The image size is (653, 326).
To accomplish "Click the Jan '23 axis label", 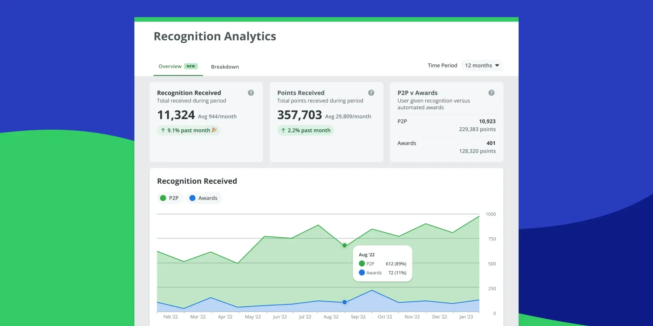I will pyautogui.click(x=466, y=317).
